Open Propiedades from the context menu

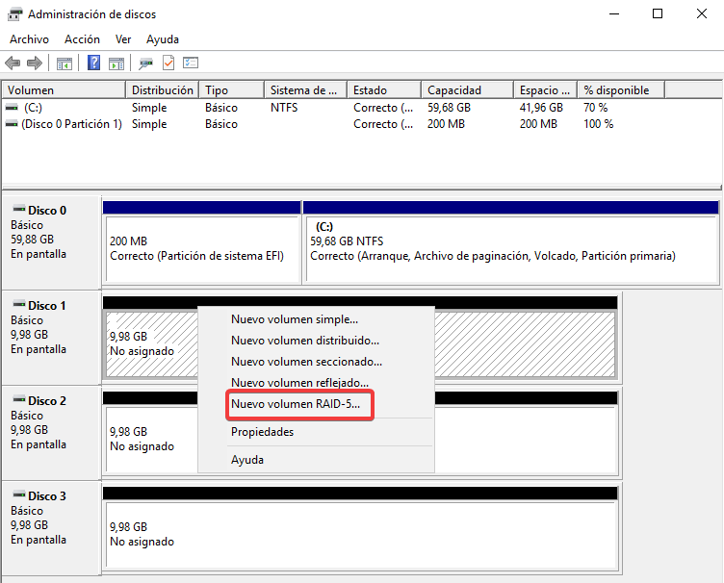tap(262, 432)
